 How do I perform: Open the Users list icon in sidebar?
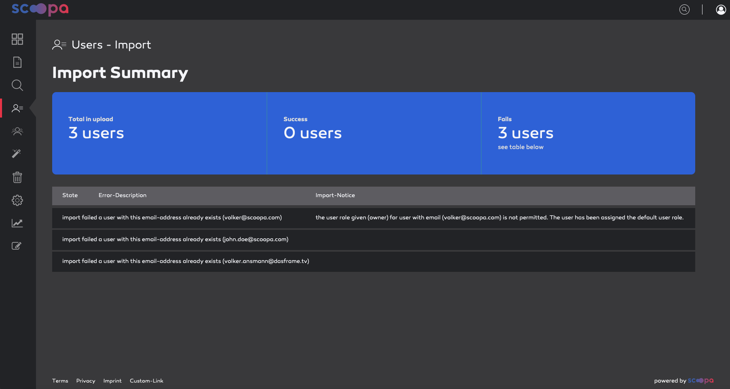(17, 108)
